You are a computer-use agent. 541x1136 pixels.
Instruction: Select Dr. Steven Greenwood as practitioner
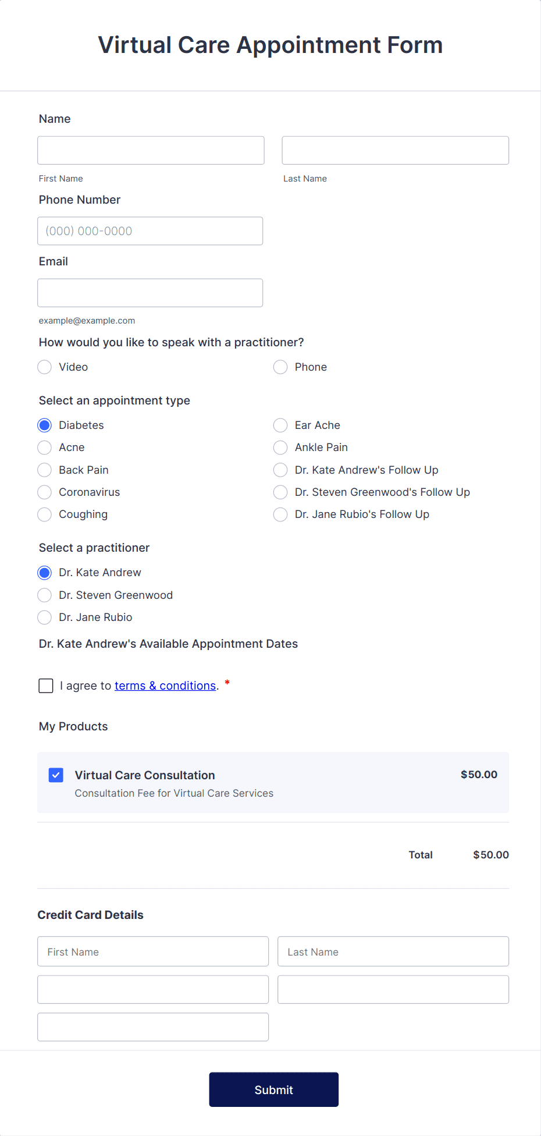(44, 595)
